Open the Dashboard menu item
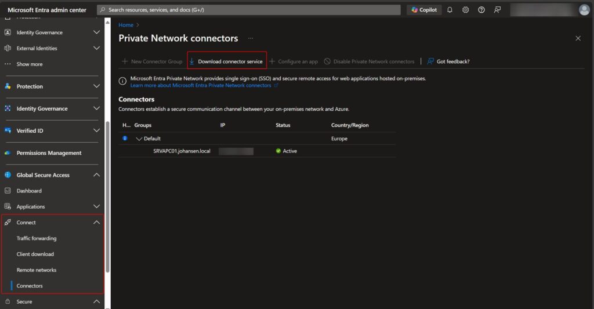Screen dimensions: 594x309 pyautogui.click(x=29, y=191)
